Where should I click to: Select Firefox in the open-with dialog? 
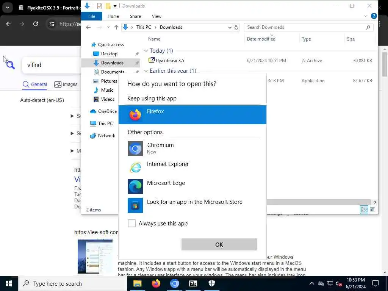[x=192, y=114]
